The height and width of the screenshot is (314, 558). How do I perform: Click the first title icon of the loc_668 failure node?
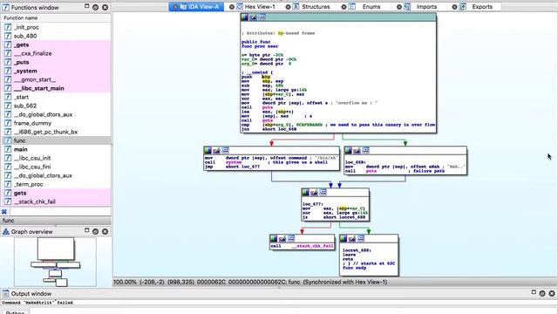point(349,150)
